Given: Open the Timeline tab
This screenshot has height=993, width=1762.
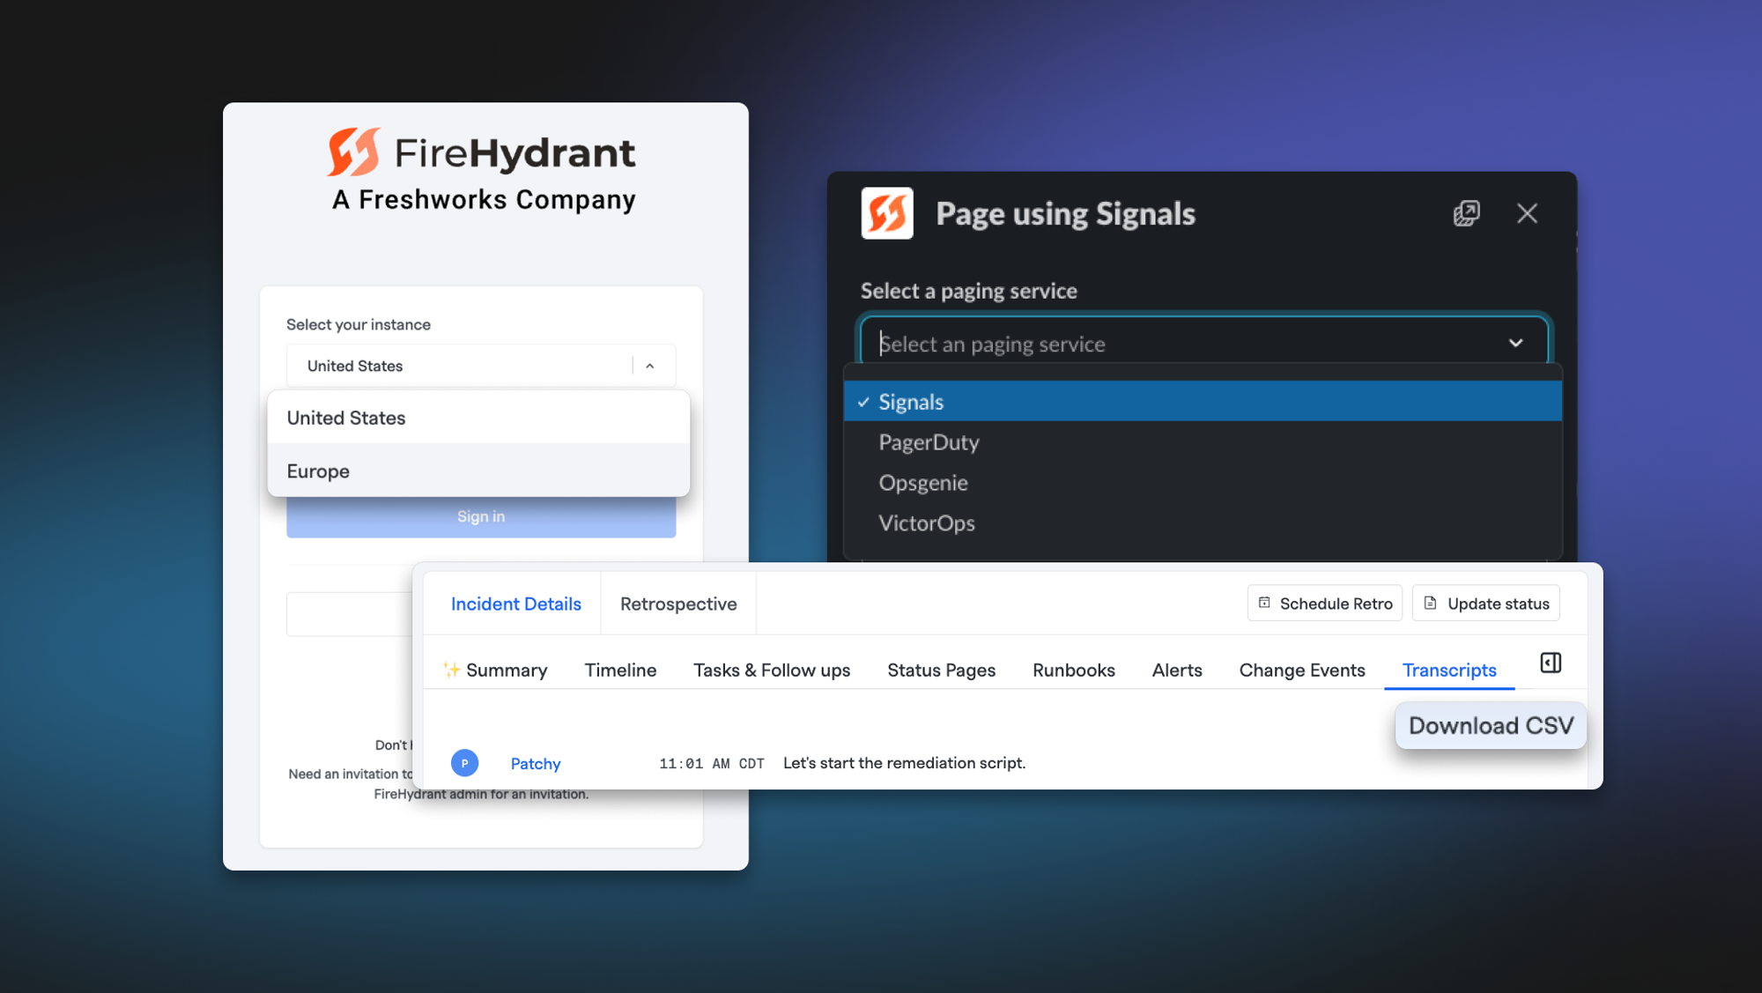Looking at the screenshot, I should click(620, 671).
